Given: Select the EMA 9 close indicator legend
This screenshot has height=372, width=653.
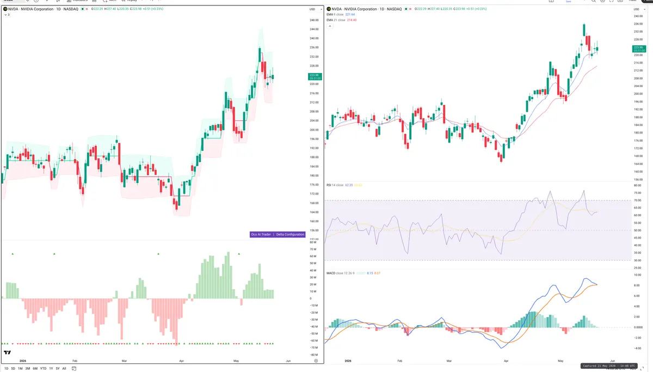Looking at the screenshot, I should (x=335, y=14).
